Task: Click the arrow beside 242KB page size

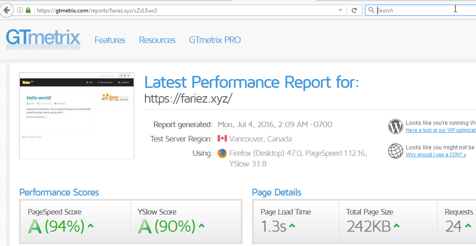Action: [397, 226]
